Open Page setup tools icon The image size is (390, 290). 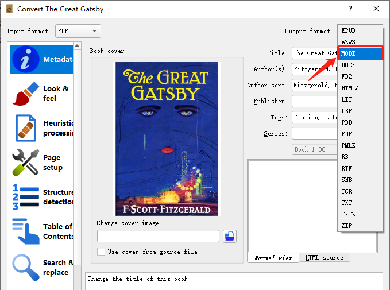[x=26, y=163]
